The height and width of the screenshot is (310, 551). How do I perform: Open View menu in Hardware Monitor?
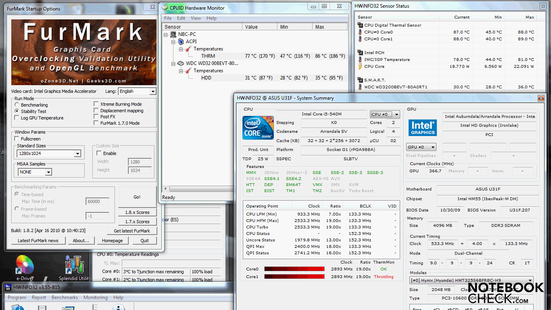click(x=196, y=18)
